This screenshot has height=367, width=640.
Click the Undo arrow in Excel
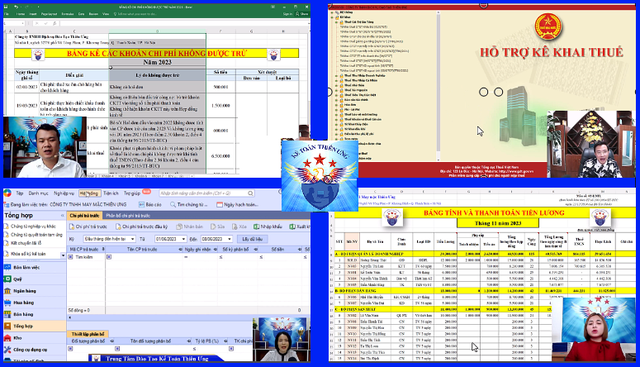pyautogui.click(x=17, y=7)
